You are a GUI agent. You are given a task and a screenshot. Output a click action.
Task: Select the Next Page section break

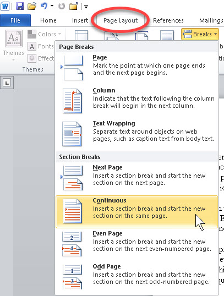pos(136,178)
